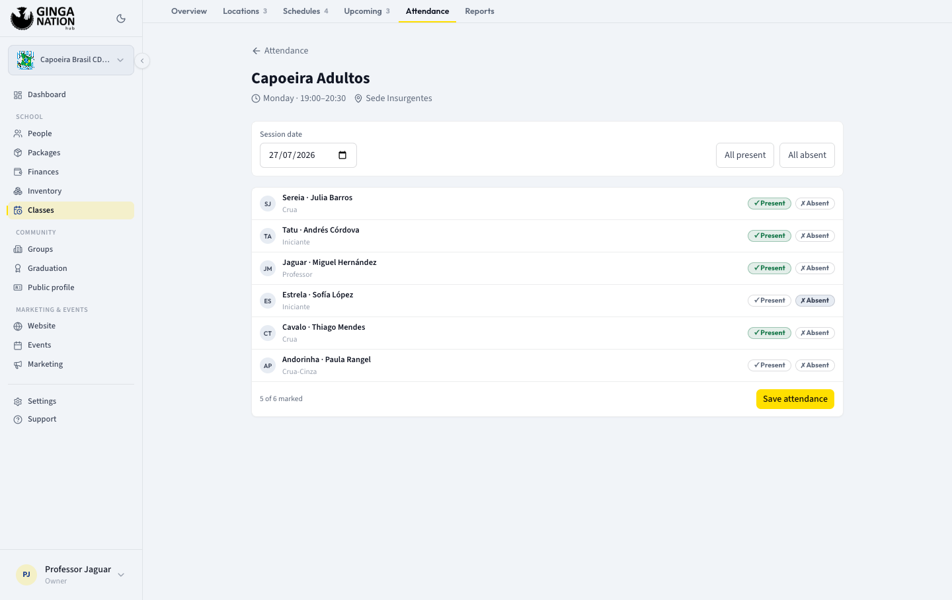Open Packages section
This screenshot has height=600, width=952.
pos(71,153)
